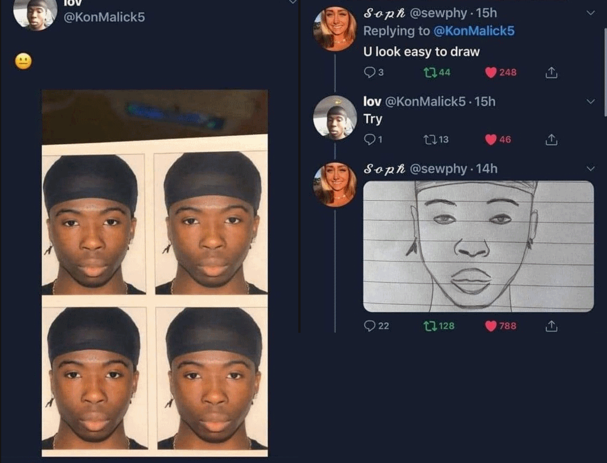Like the 'U look easy to draw' tweet
This screenshot has width=607, height=463.
click(x=491, y=72)
